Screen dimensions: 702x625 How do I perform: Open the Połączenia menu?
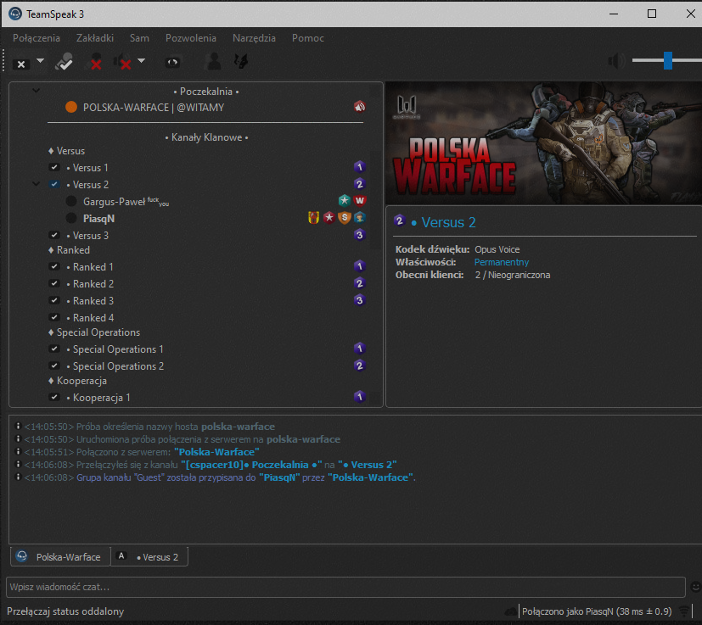click(37, 38)
